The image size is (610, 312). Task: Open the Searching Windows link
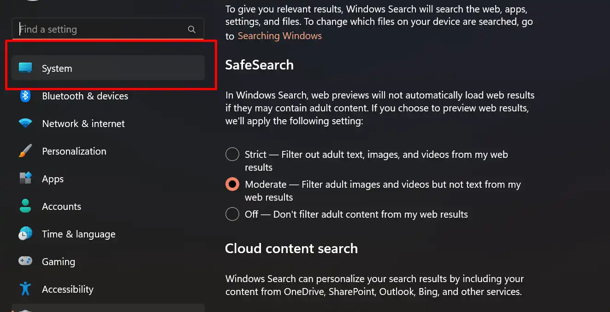click(x=280, y=36)
